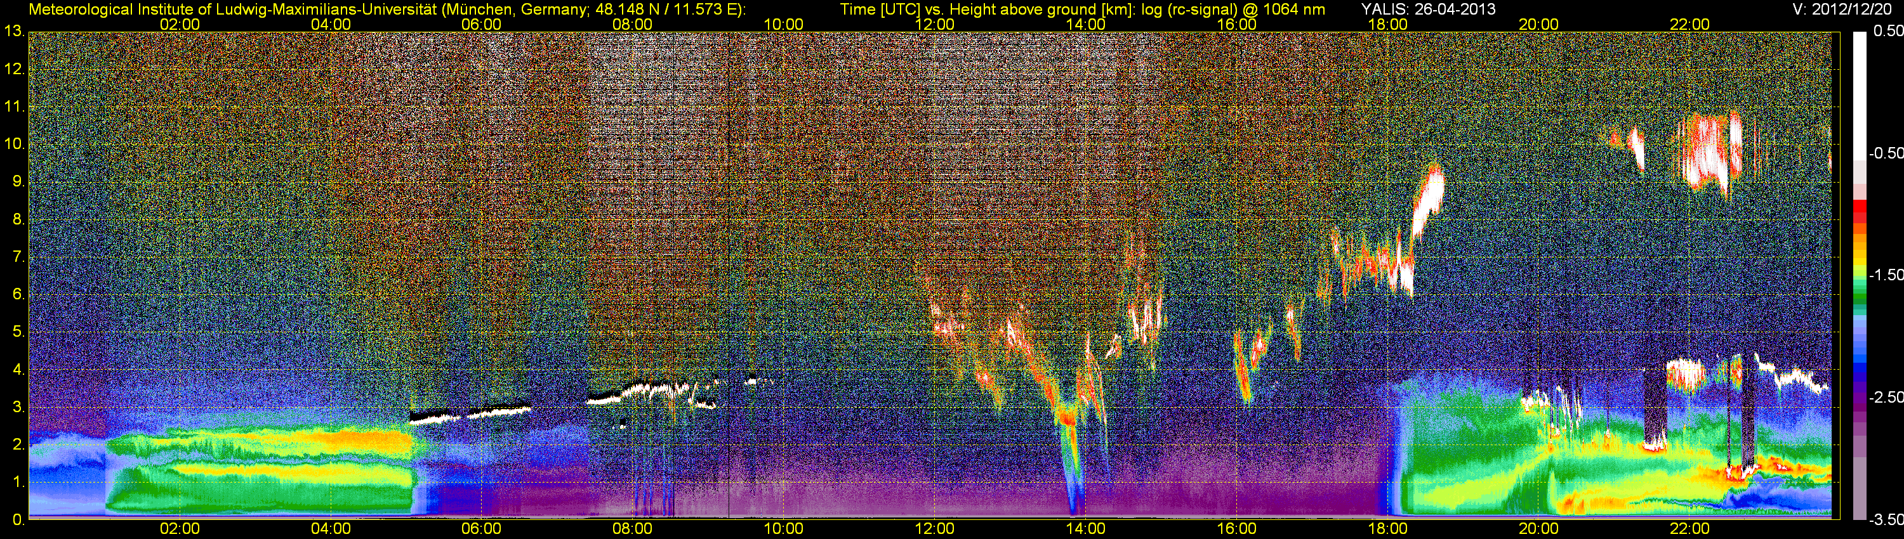
Task: Click the white segment of the color bar
Action: click(1860, 96)
